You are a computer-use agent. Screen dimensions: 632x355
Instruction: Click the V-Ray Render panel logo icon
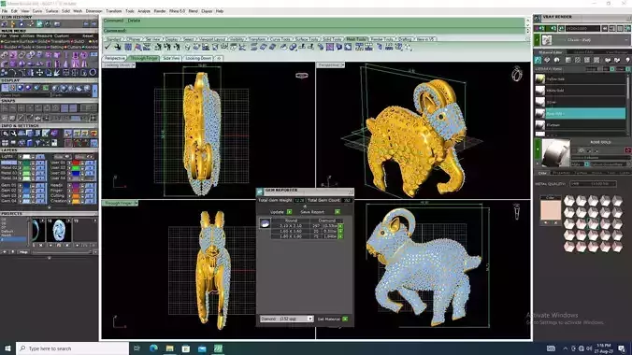pyautogui.click(x=538, y=18)
